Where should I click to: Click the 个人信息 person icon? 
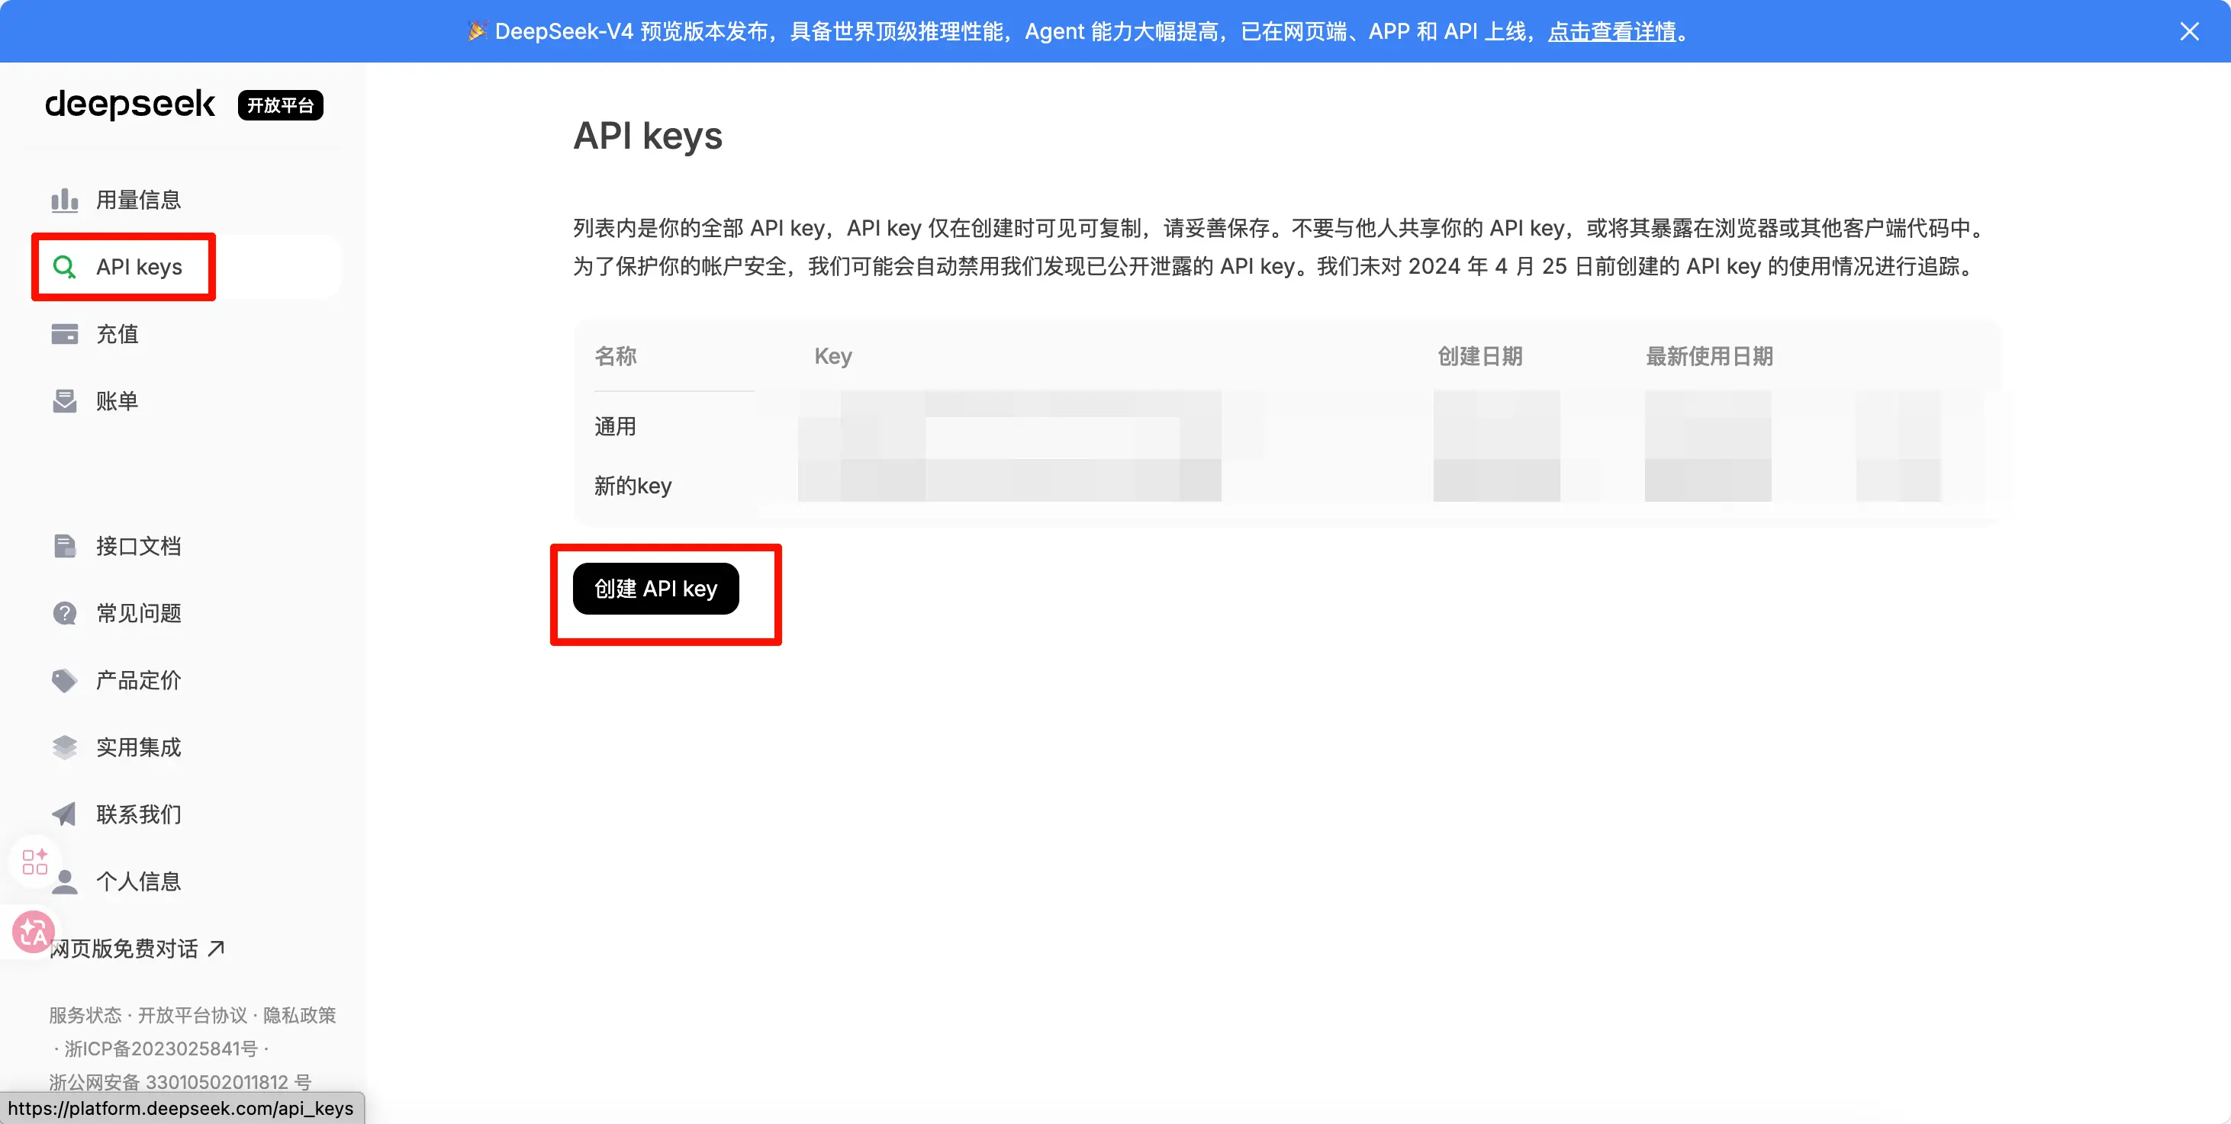[64, 882]
